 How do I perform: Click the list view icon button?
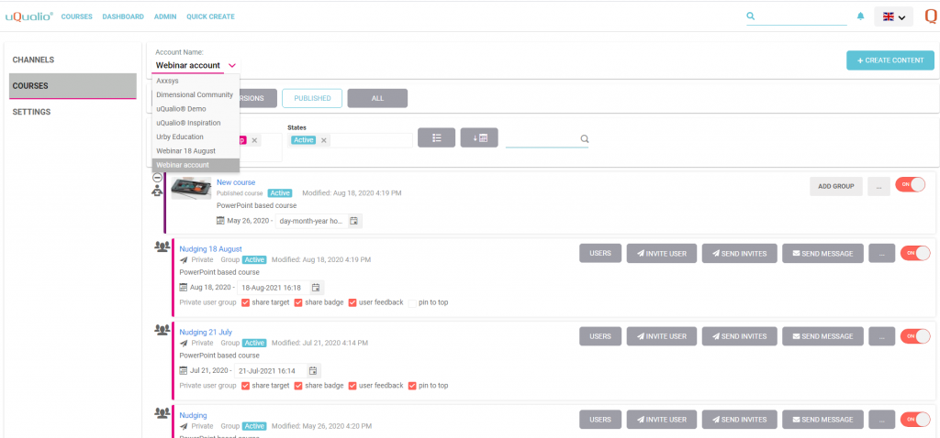point(436,138)
